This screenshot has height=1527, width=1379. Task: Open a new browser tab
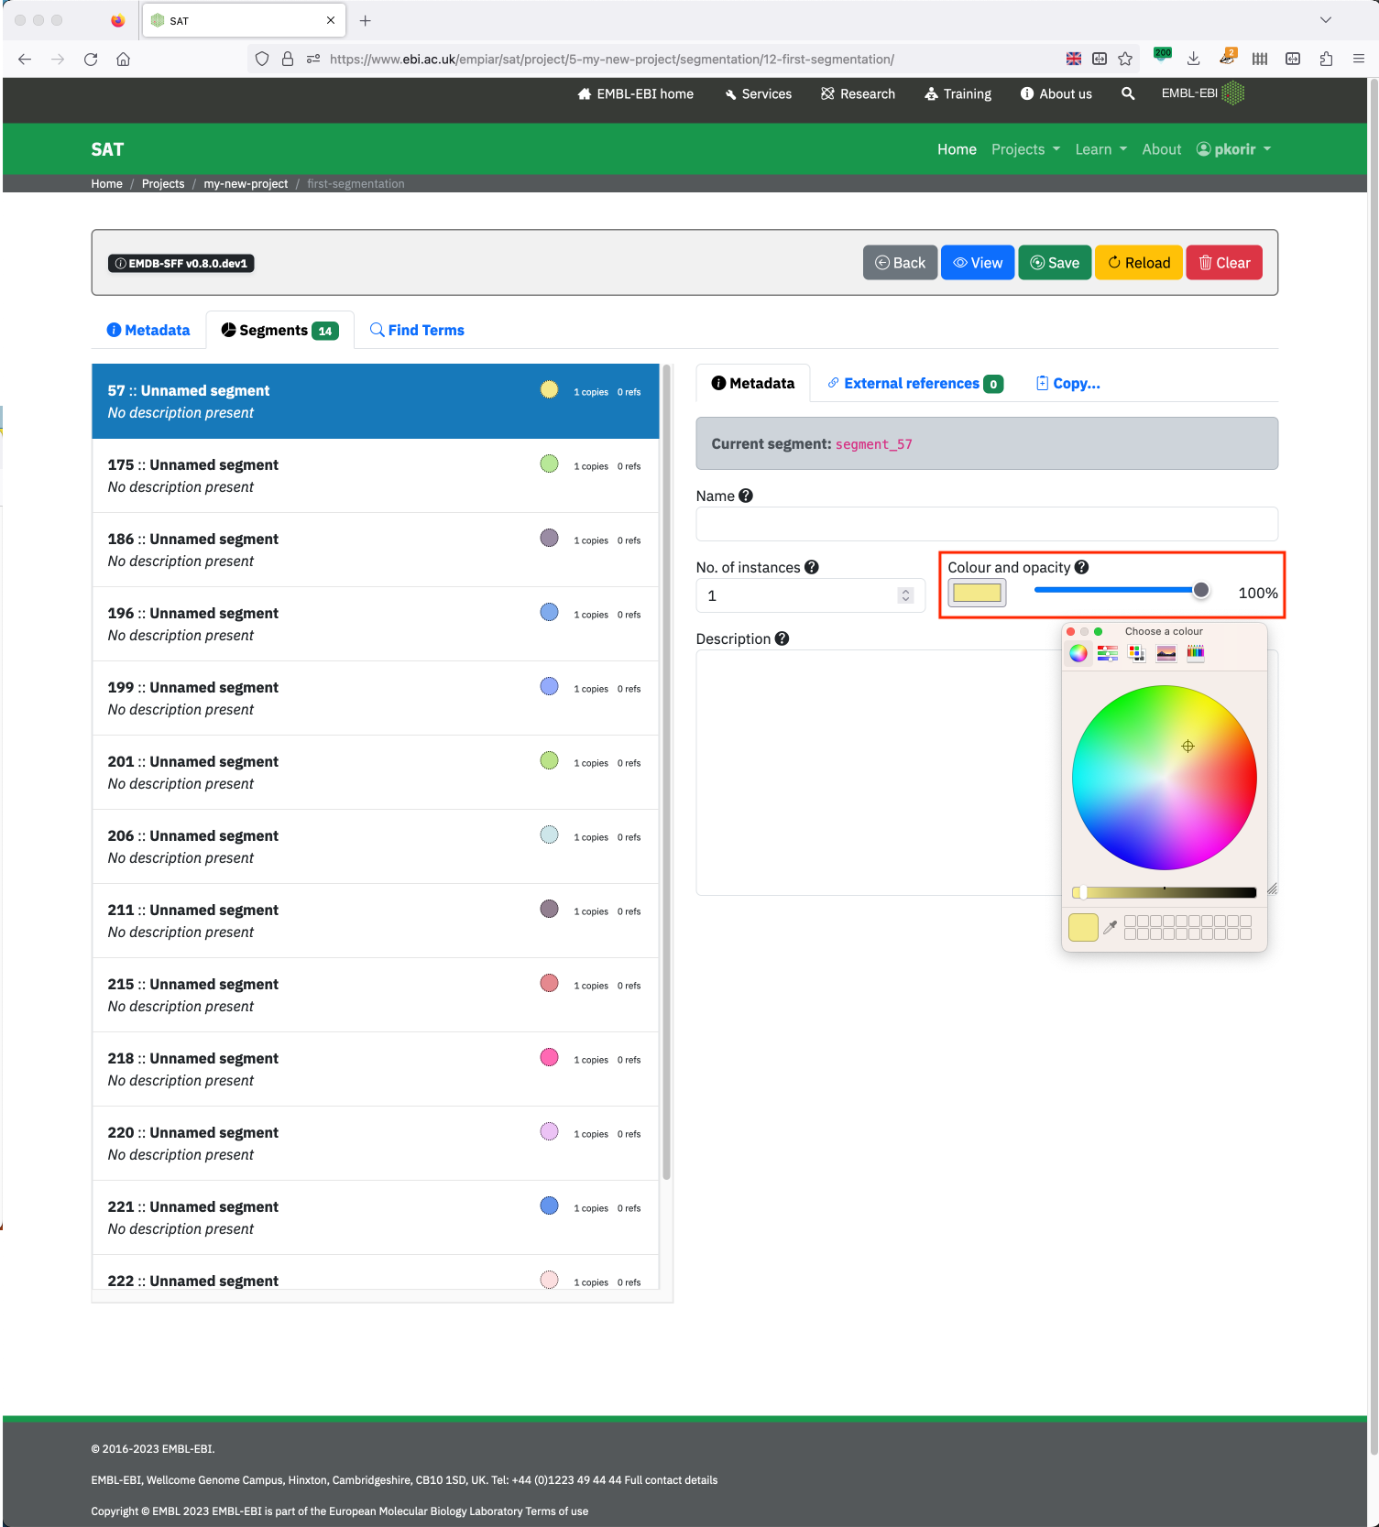[366, 20]
